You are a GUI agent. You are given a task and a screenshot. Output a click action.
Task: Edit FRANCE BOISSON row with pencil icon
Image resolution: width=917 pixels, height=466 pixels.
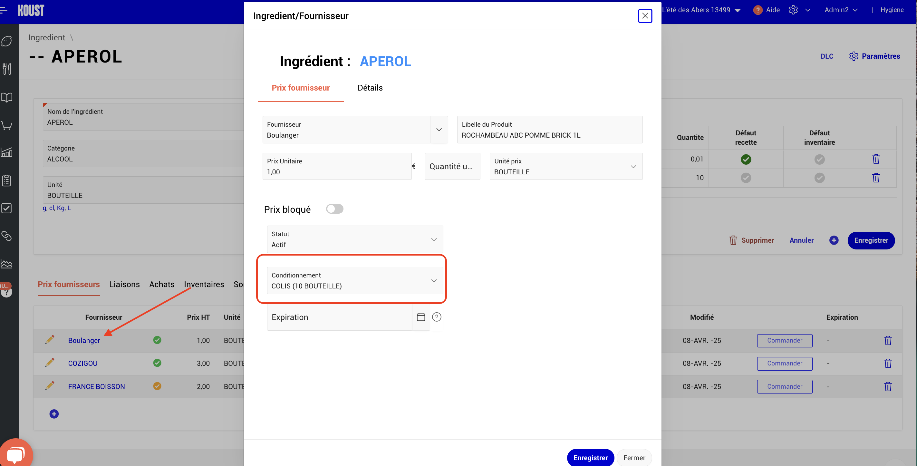pyautogui.click(x=50, y=385)
